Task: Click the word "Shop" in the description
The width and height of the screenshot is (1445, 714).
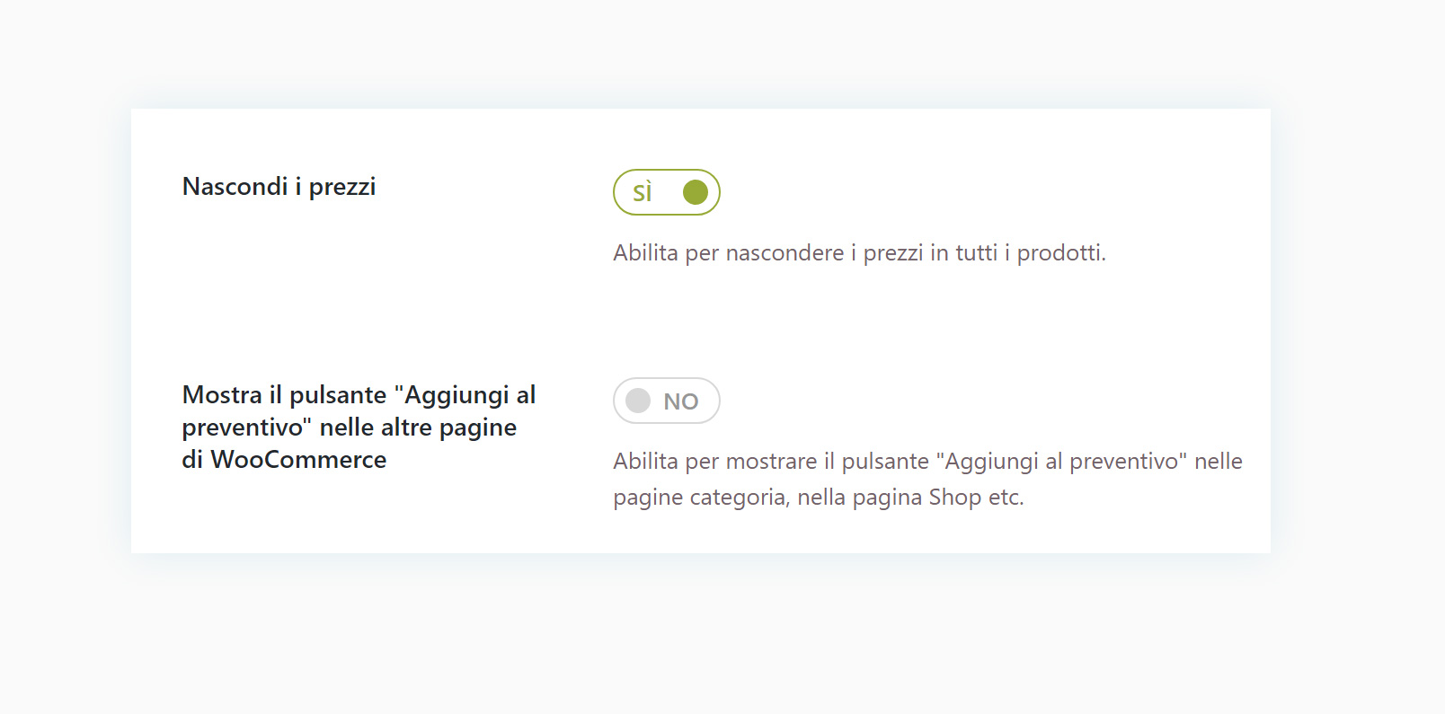Action: click(x=954, y=498)
